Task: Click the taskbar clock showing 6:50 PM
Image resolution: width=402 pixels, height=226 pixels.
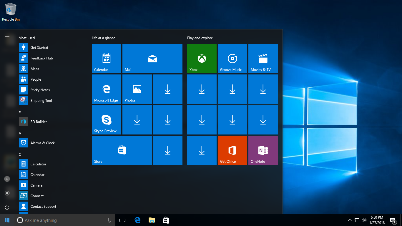Action: (x=377, y=220)
